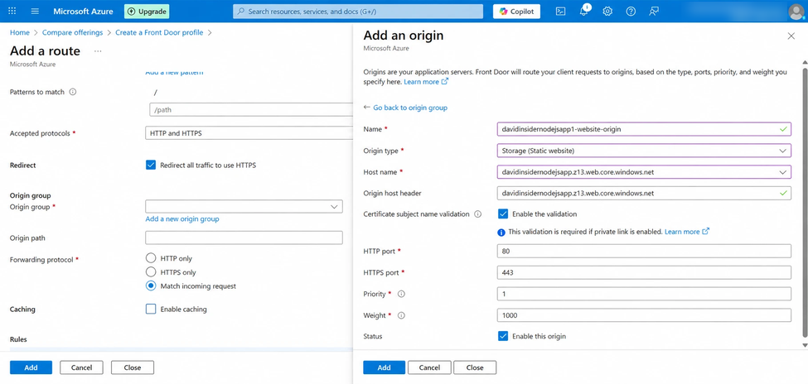Open feedback icon
This screenshot has height=384, width=808.
pyautogui.click(x=654, y=12)
